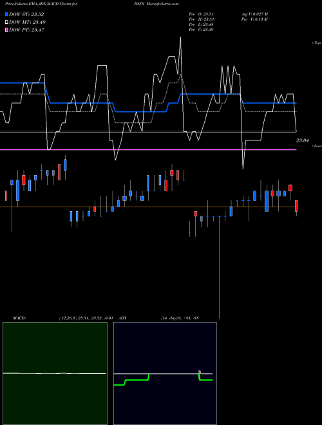The image size is (322, 425).
Task: Click the 'Pre L: 23.48' value
Action: coord(202,24)
